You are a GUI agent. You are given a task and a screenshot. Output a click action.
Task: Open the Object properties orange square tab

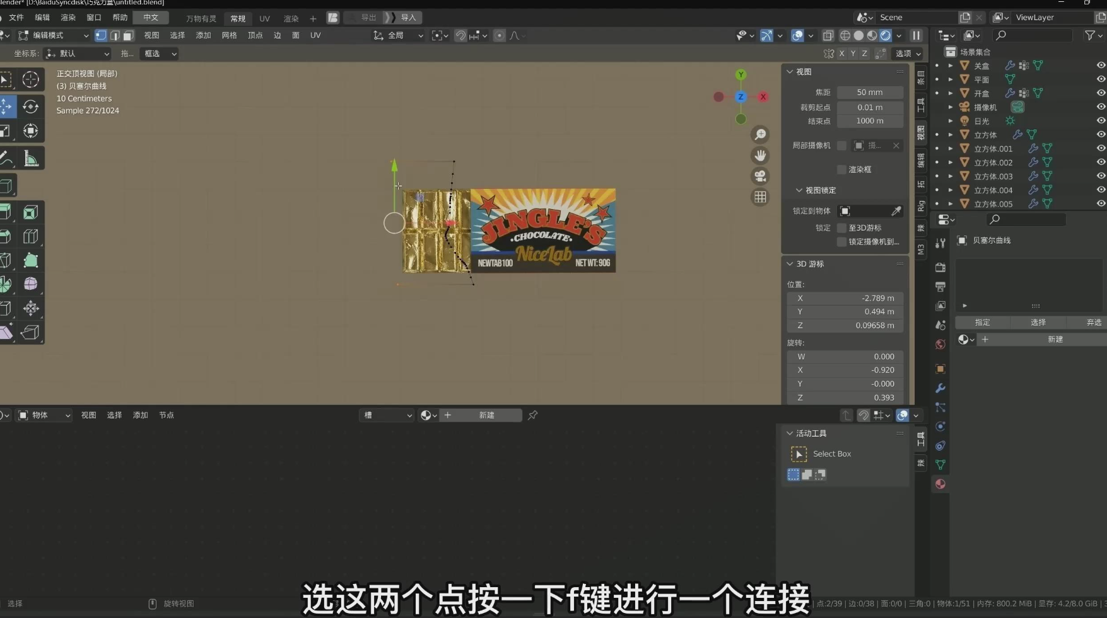(x=940, y=369)
